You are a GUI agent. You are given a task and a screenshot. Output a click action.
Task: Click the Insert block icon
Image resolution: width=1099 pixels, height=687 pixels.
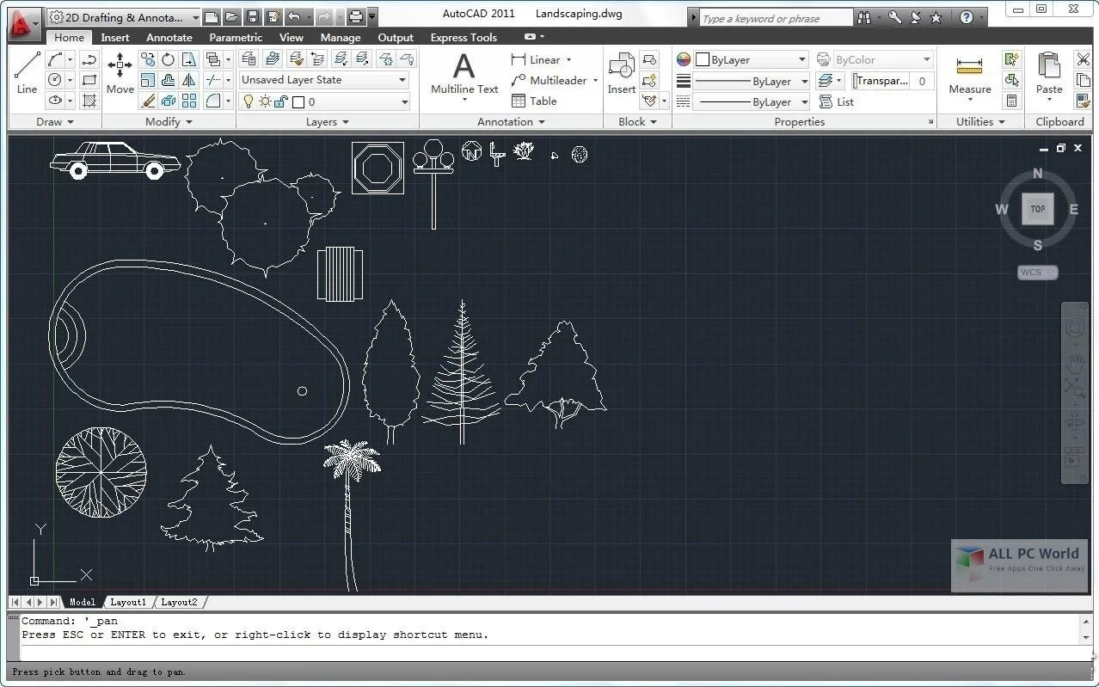pos(622,72)
